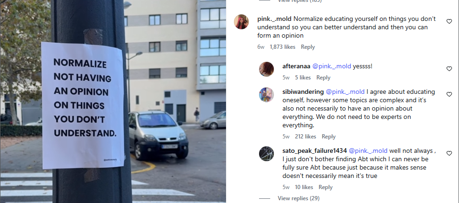View the 1,873 likes on the comment

click(282, 47)
